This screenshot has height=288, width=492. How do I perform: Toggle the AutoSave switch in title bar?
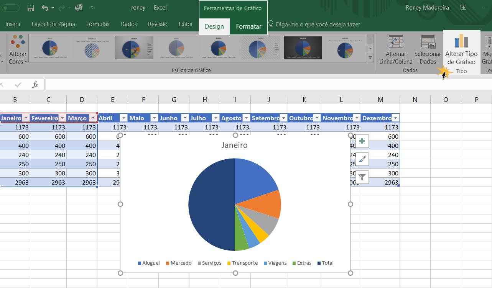coord(10,8)
